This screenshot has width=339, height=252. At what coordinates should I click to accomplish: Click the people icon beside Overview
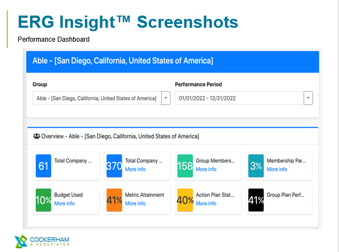pos(37,136)
